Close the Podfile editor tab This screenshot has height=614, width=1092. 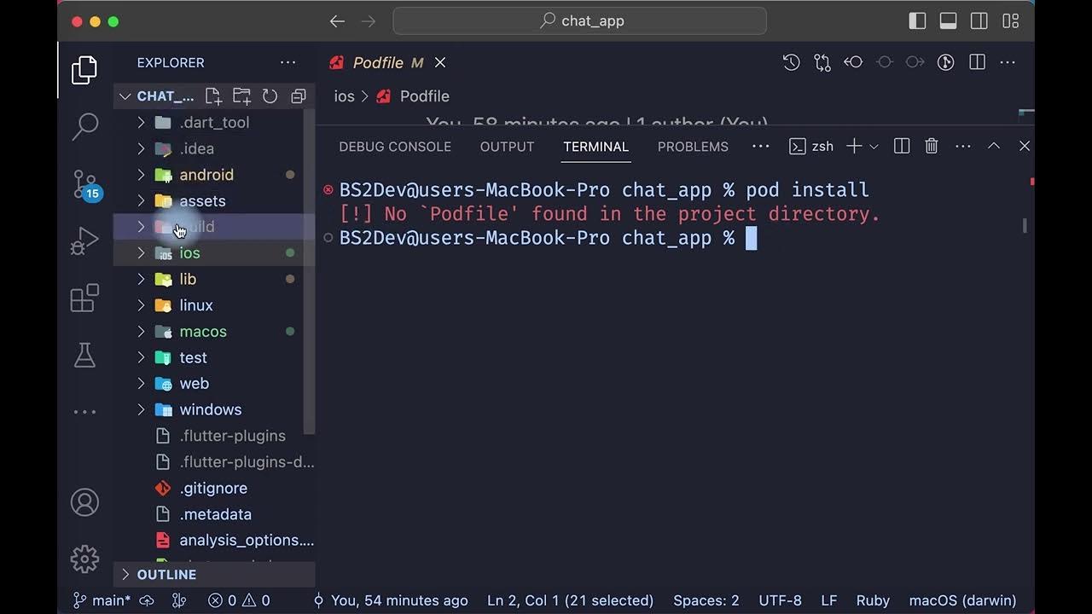point(440,63)
